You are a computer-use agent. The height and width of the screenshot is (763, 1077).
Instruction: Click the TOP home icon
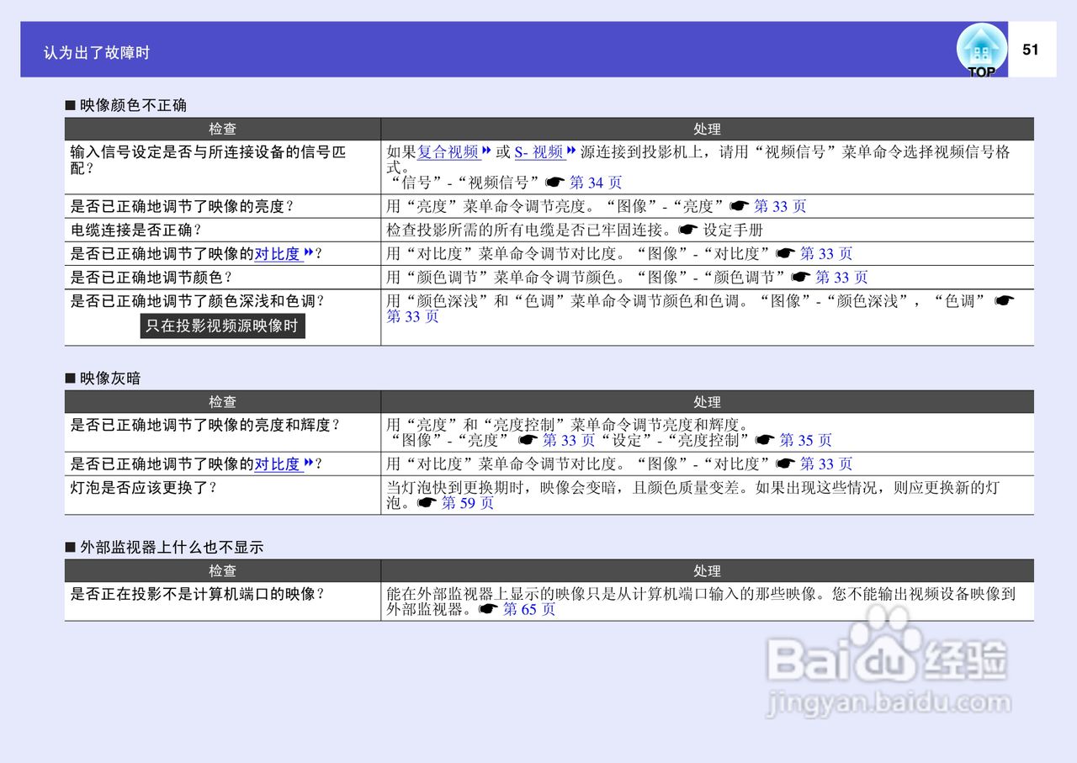pos(981,50)
